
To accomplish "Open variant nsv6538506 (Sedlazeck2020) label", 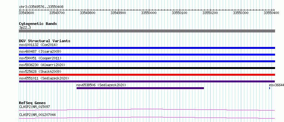I will pos(101,85).
